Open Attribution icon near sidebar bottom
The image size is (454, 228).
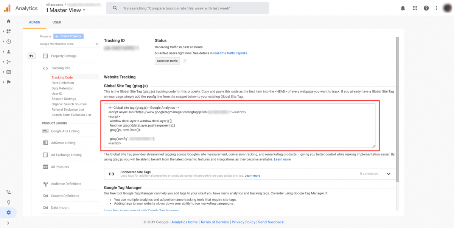(x=8, y=192)
